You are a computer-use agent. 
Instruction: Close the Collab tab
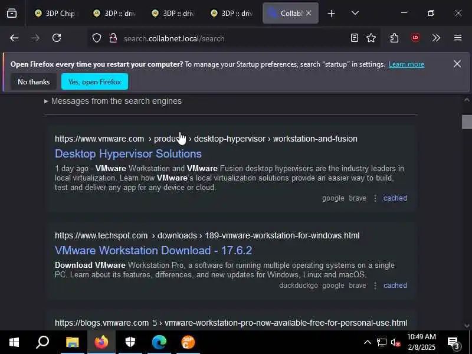pos(309,13)
